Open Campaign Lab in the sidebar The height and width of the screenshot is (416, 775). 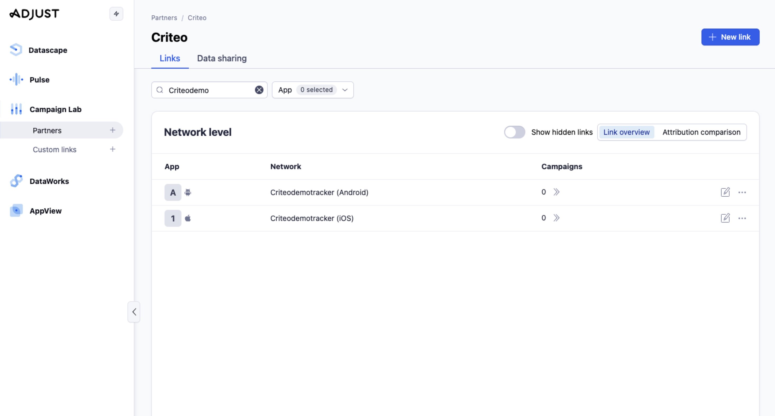(55, 109)
